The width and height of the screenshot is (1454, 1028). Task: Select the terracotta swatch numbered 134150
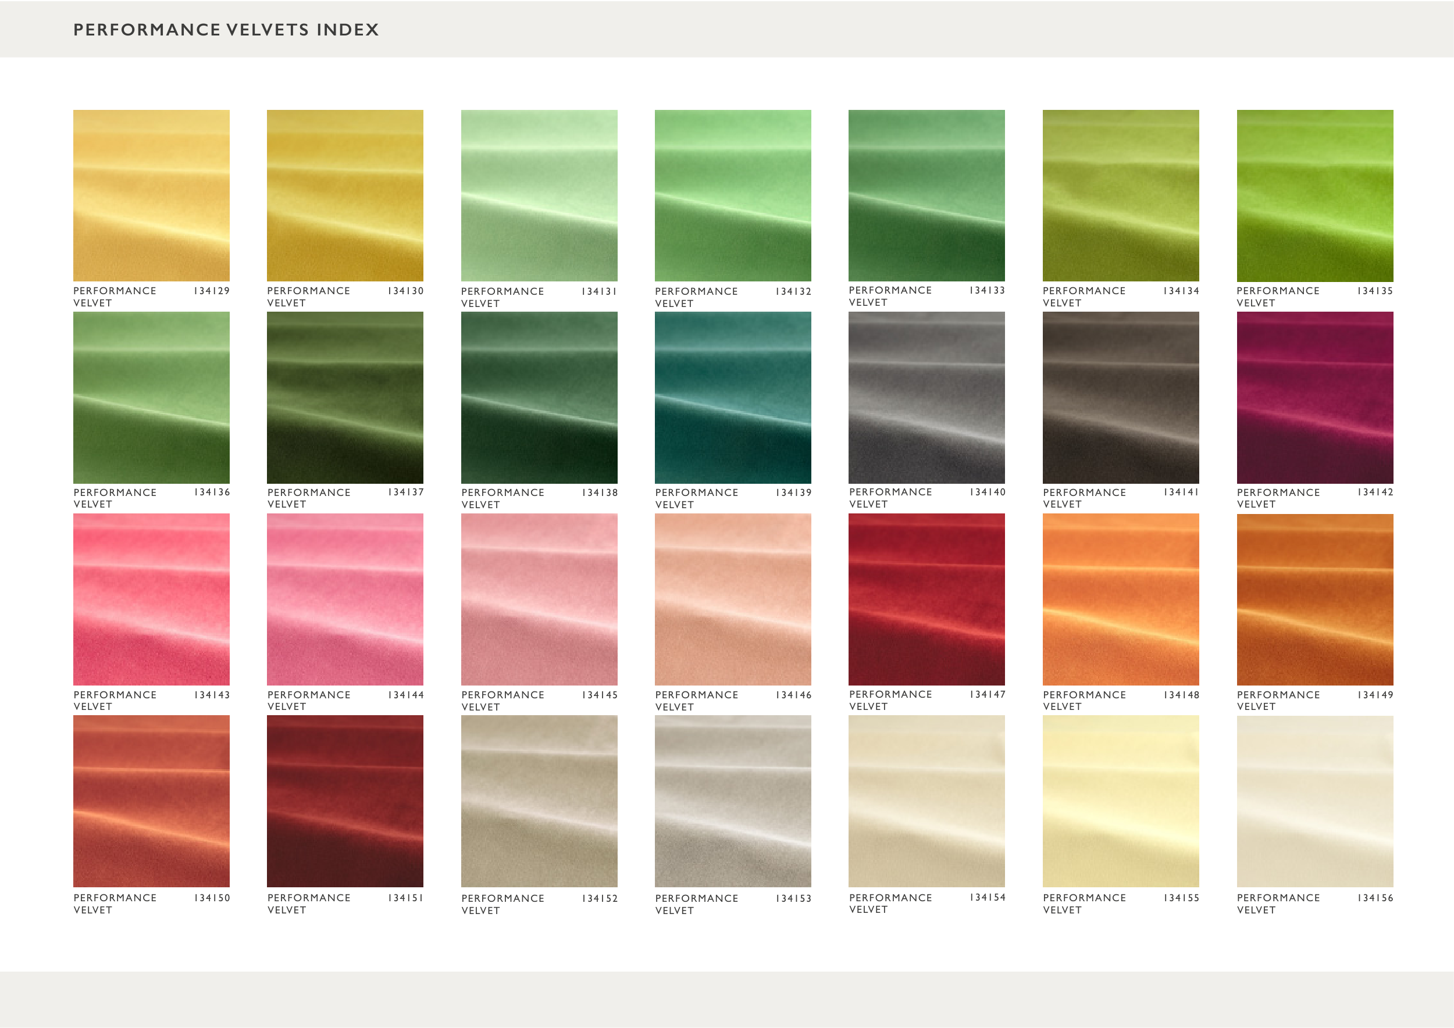[x=151, y=801]
